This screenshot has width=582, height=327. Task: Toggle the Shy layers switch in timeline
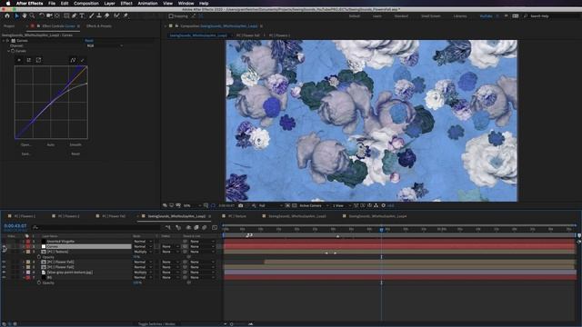coord(188,227)
